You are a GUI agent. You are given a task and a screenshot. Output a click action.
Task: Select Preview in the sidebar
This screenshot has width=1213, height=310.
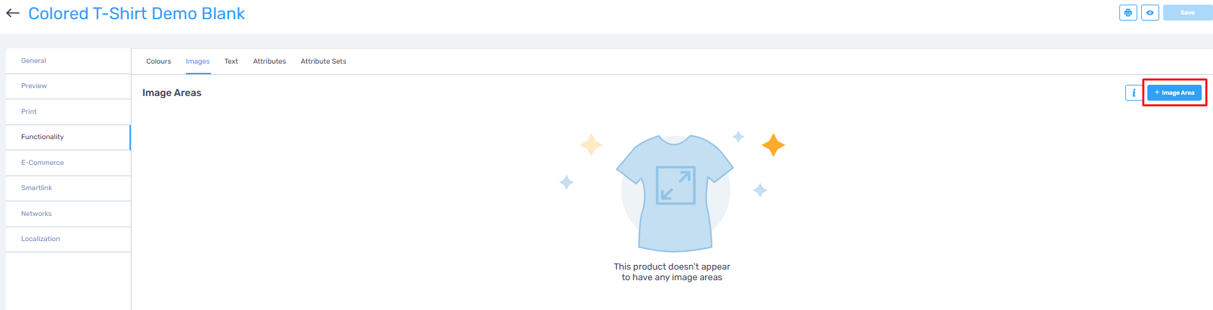pos(34,86)
